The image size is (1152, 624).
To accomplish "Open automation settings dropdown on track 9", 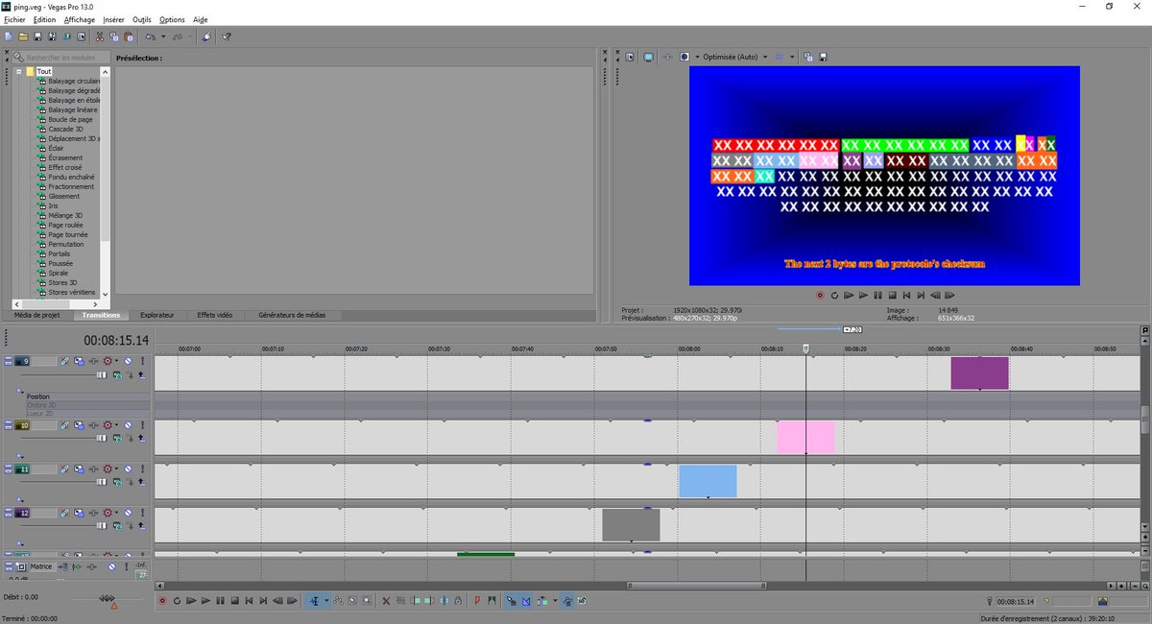I will (x=116, y=361).
